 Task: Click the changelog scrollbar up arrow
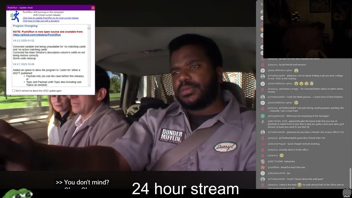(89, 26)
